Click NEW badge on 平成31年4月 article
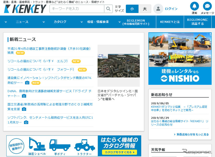This screenshot has height=157, width=215. [x=20, y=53]
